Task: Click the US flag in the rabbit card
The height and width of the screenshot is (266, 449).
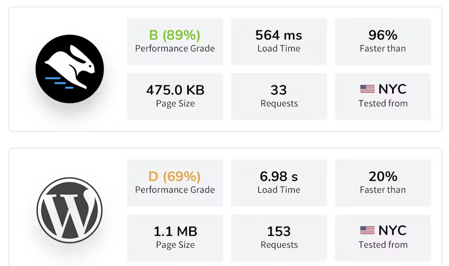Action: pos(367,89)
